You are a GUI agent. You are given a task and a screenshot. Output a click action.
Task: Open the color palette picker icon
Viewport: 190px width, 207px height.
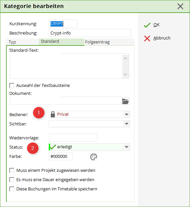click(x=94, y=157)
